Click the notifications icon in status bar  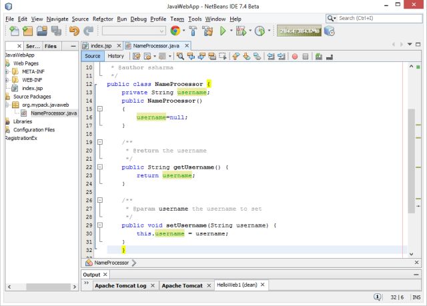click(378, 297)
